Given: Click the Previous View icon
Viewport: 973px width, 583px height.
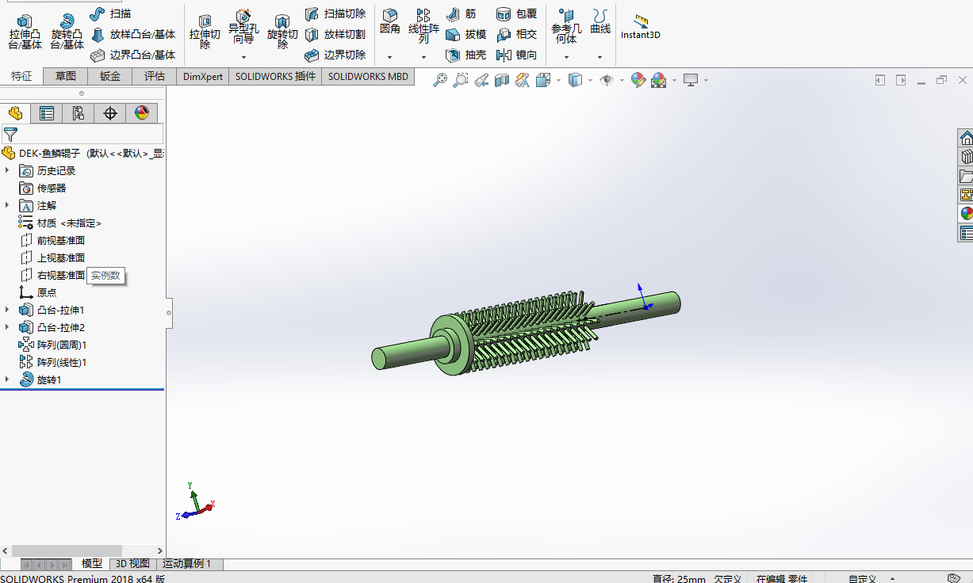Looking at the screenshot, I should (481, 80).
